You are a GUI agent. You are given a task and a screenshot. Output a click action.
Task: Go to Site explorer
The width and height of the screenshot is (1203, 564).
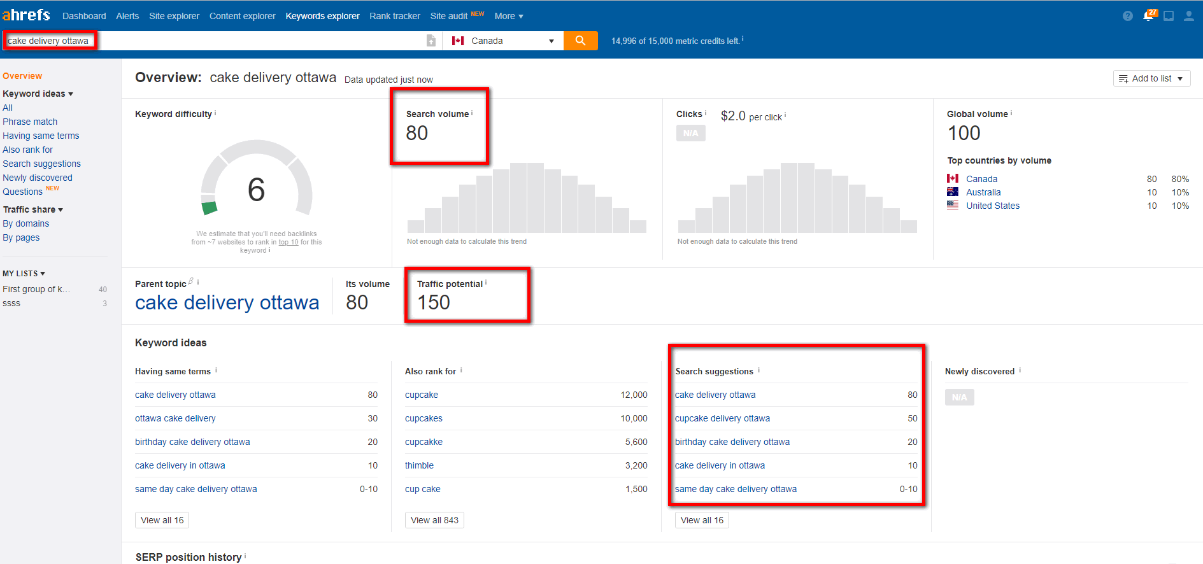point(174,16)
